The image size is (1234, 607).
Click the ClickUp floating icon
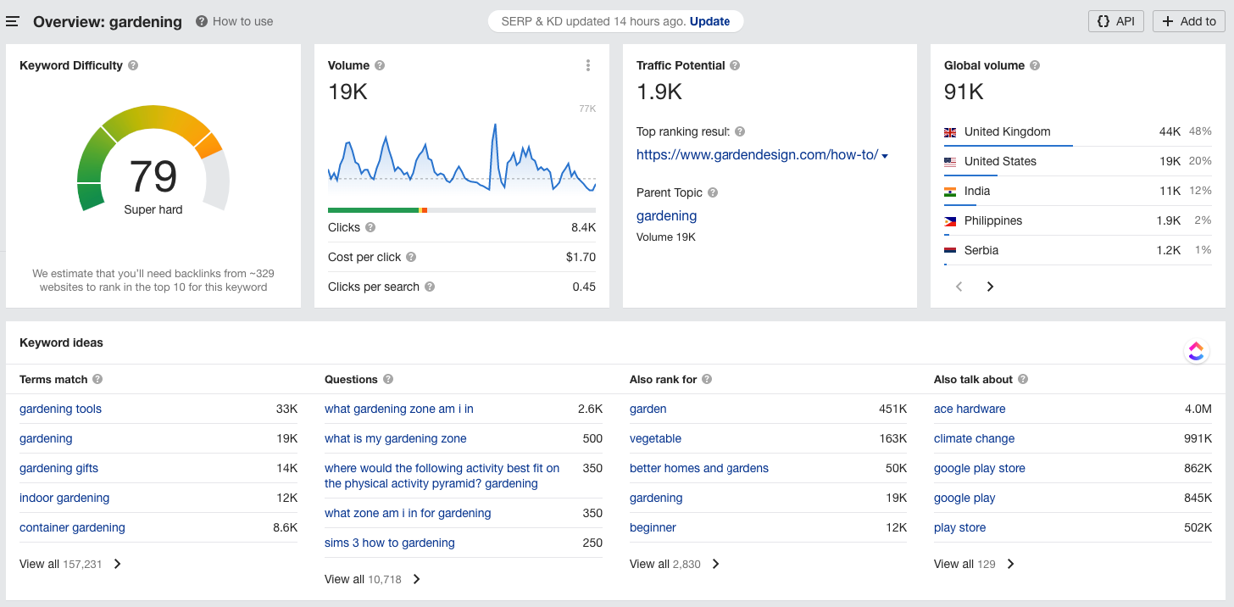pyautogui.click(x=1196, y=351)
